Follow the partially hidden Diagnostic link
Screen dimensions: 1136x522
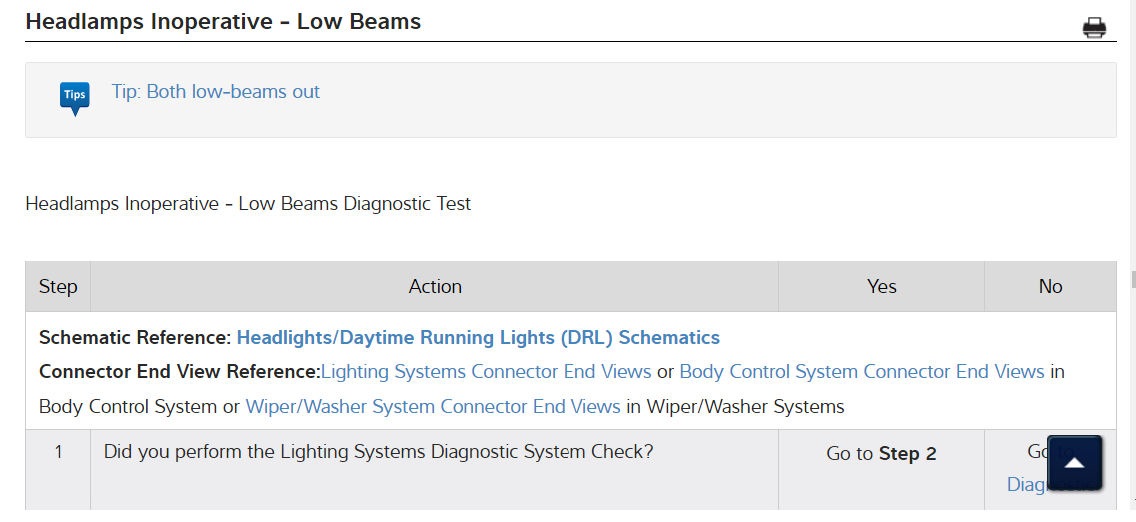tap(1023, 485)
